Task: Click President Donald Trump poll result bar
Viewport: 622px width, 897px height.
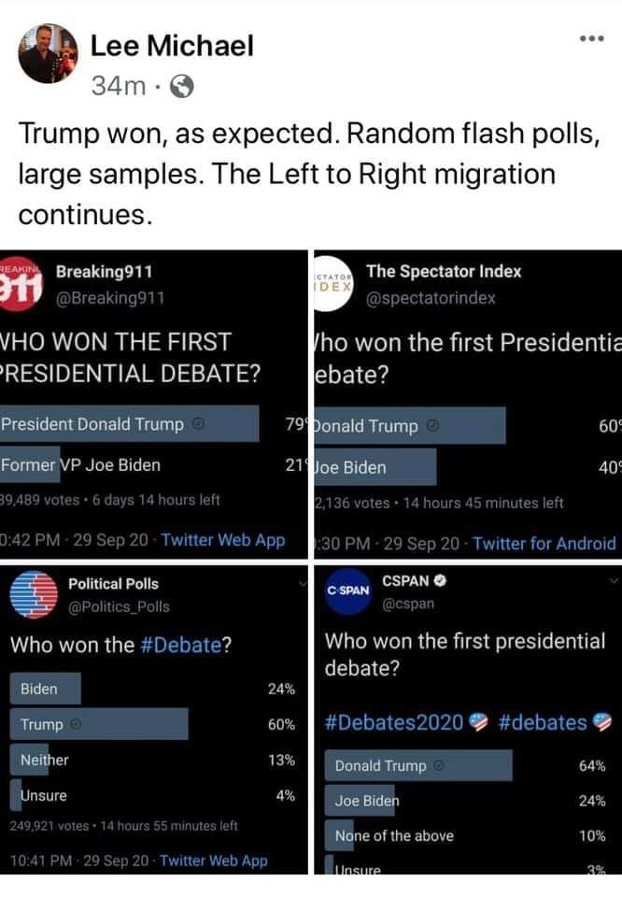Action: (129, 424)
